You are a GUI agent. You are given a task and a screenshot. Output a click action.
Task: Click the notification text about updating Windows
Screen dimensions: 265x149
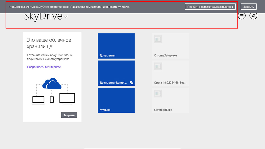[x=69, y=7]
